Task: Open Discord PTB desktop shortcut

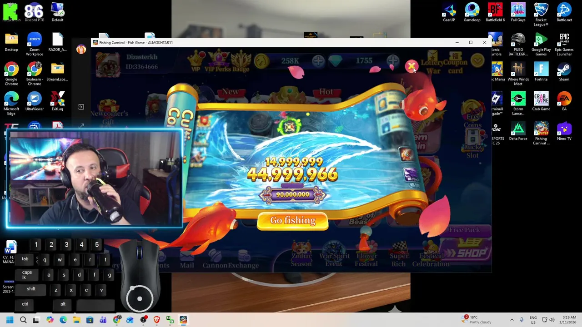Action: click(35, 13)
